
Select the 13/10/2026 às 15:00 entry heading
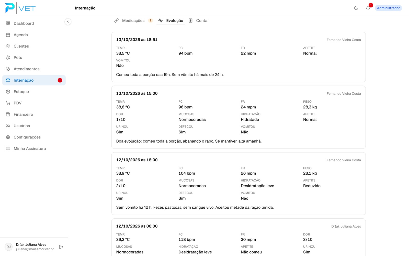[137, 93]
